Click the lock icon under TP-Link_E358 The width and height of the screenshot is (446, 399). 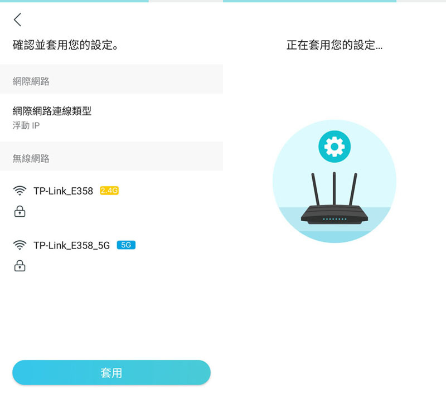20,211
